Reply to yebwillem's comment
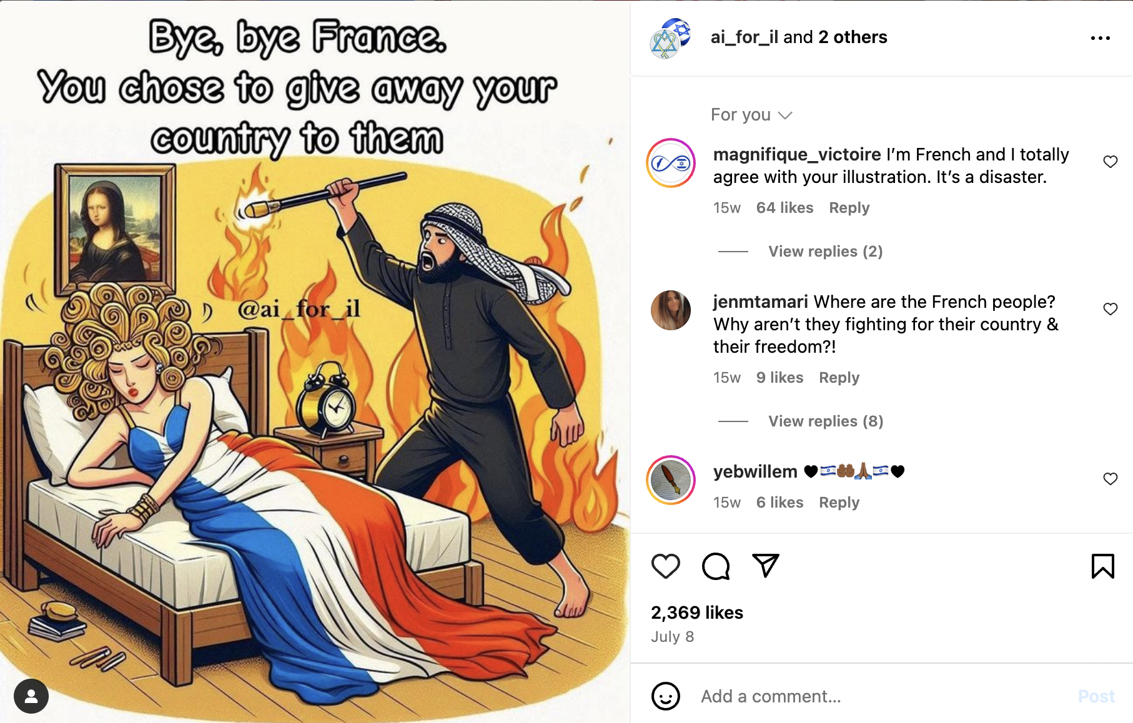Image resolution: width=1133 pixels, height=723 pixels. point(839,503)
